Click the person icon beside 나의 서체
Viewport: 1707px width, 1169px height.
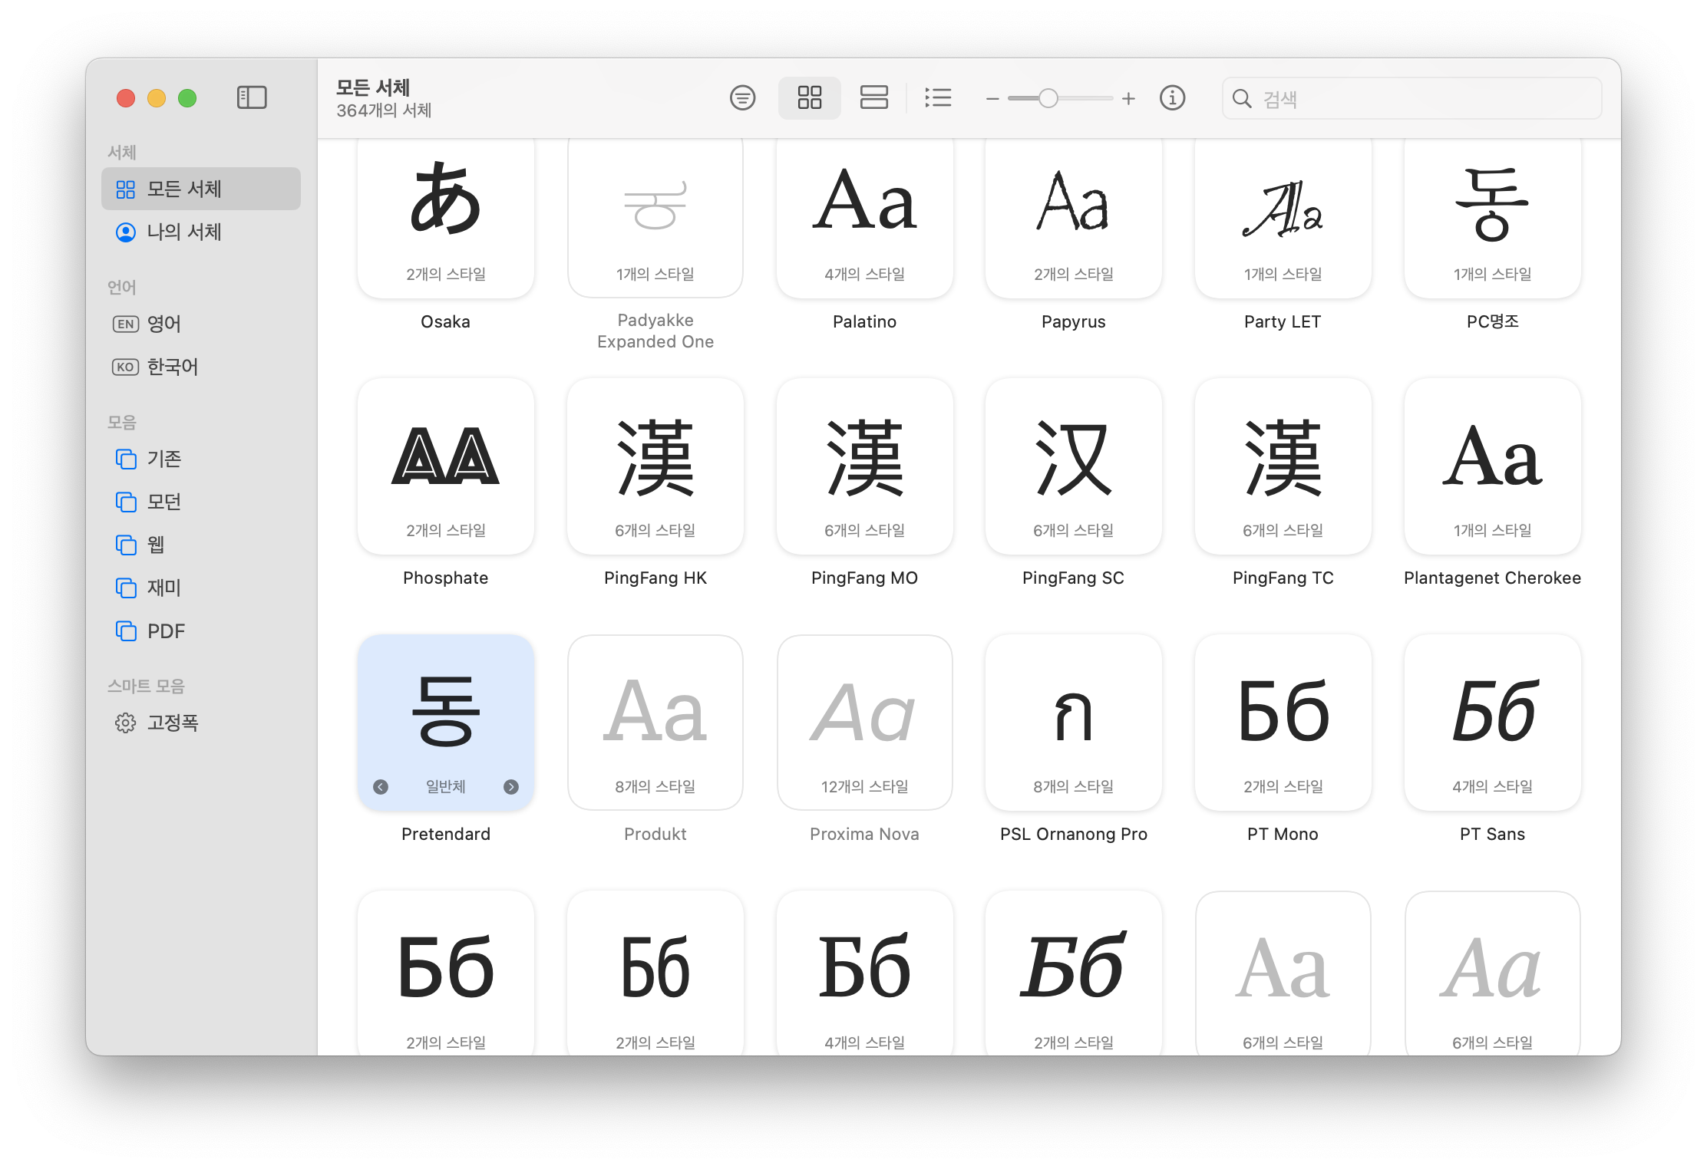coord(125,232)
